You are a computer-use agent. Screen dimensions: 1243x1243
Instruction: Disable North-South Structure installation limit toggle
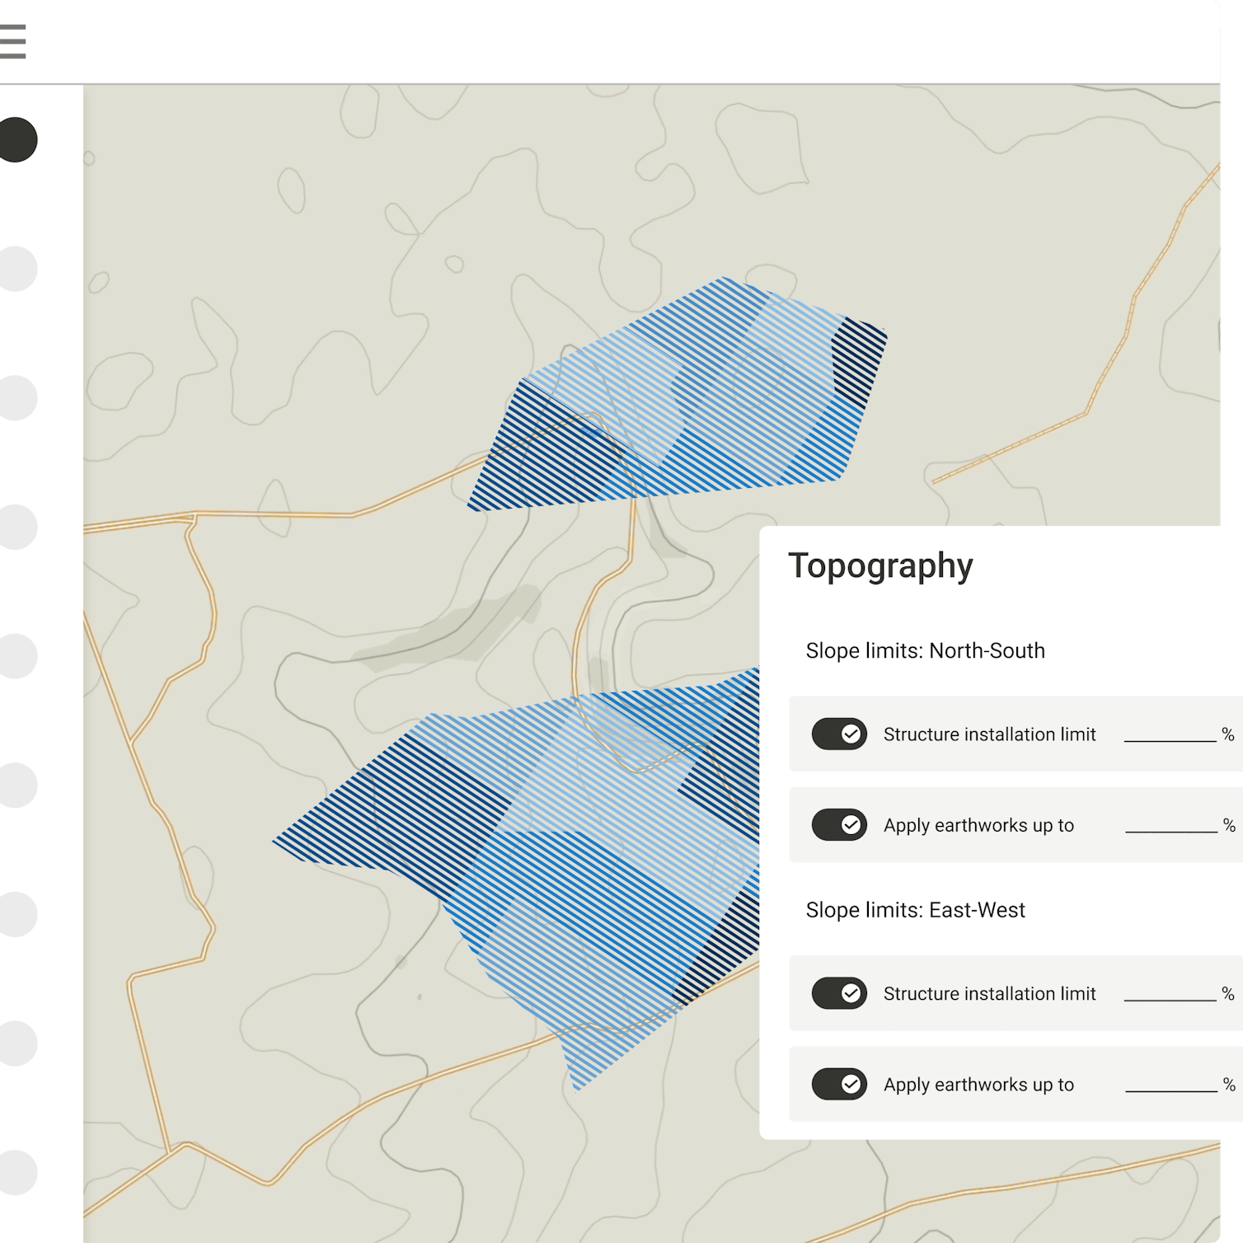coord(839,734)
